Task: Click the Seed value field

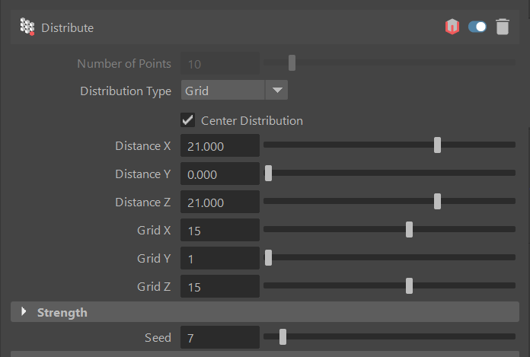Action: pyautogui.click(x=220, y=337)
